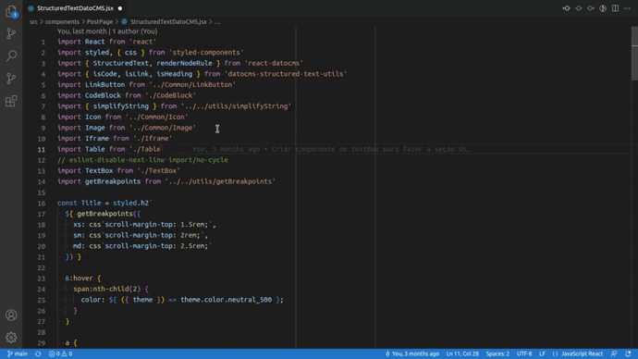The height and width of the screenshot is (359, 638).
Task: Click 'StructuredTextDatoCMS.jsx' in the breadcrumb
Action: (x=168, y=21)
